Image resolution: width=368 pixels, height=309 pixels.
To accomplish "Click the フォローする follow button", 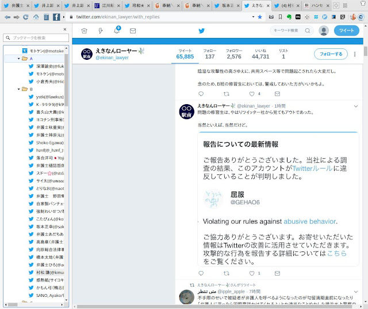I will [331, 54].
